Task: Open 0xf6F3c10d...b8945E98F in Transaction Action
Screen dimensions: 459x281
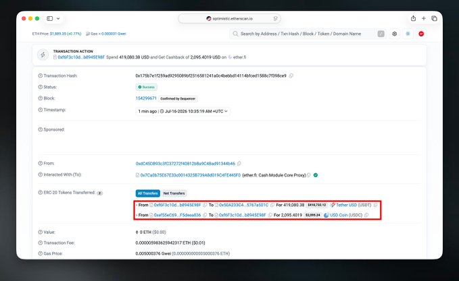Action: point(81,57)
